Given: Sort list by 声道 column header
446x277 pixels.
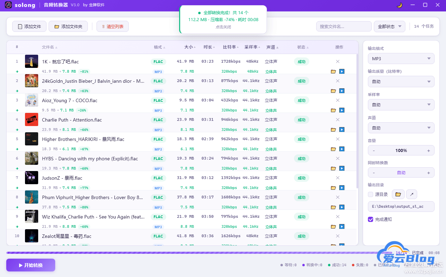Looking at the screenshot, I should (x=272, y=47).
